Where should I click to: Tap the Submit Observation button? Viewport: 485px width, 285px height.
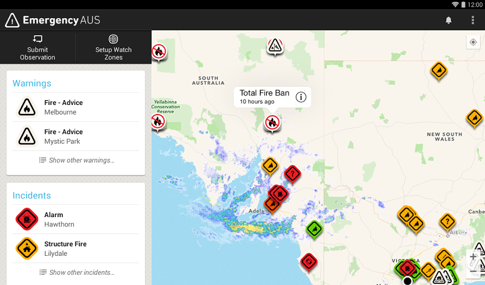(38, 47)
